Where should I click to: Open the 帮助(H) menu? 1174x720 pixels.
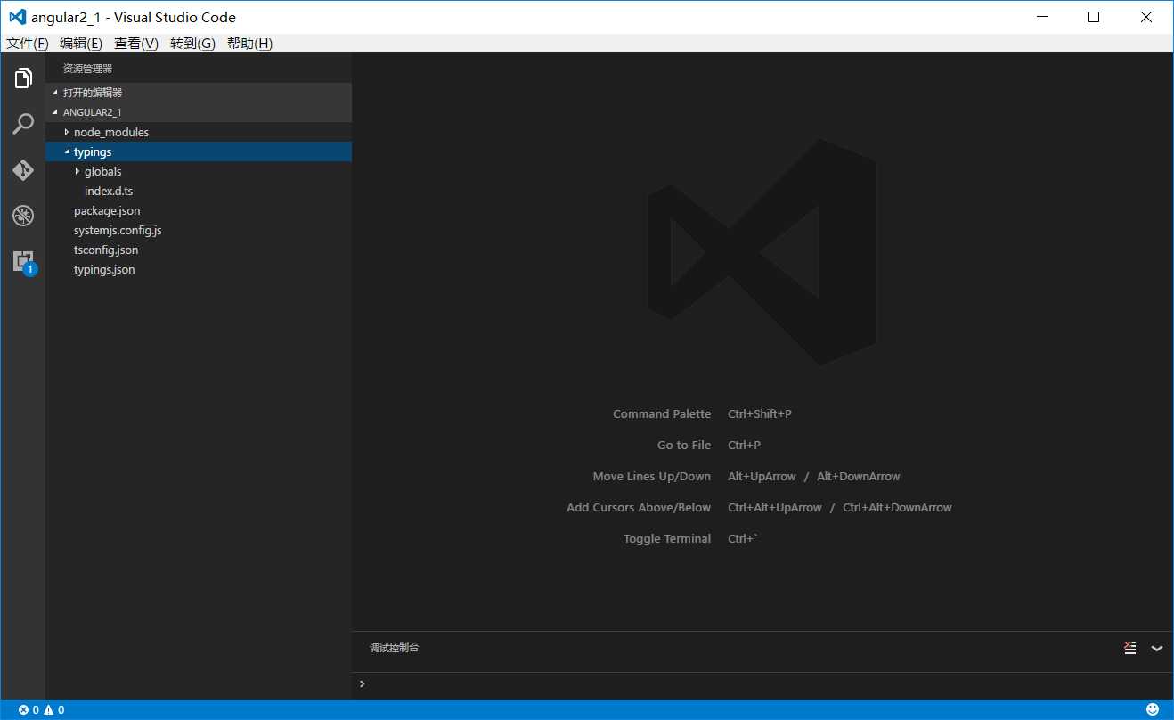click(x=249, y=44)
